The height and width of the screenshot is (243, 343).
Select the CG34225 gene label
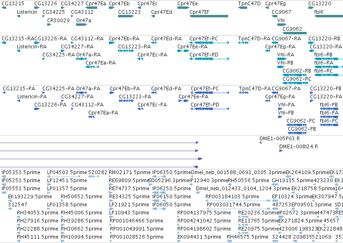(x=54, y=12)
